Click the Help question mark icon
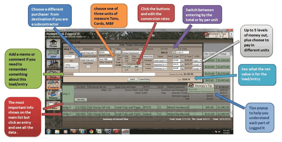This screenshot has width=282, height=142. coord(231,35)
